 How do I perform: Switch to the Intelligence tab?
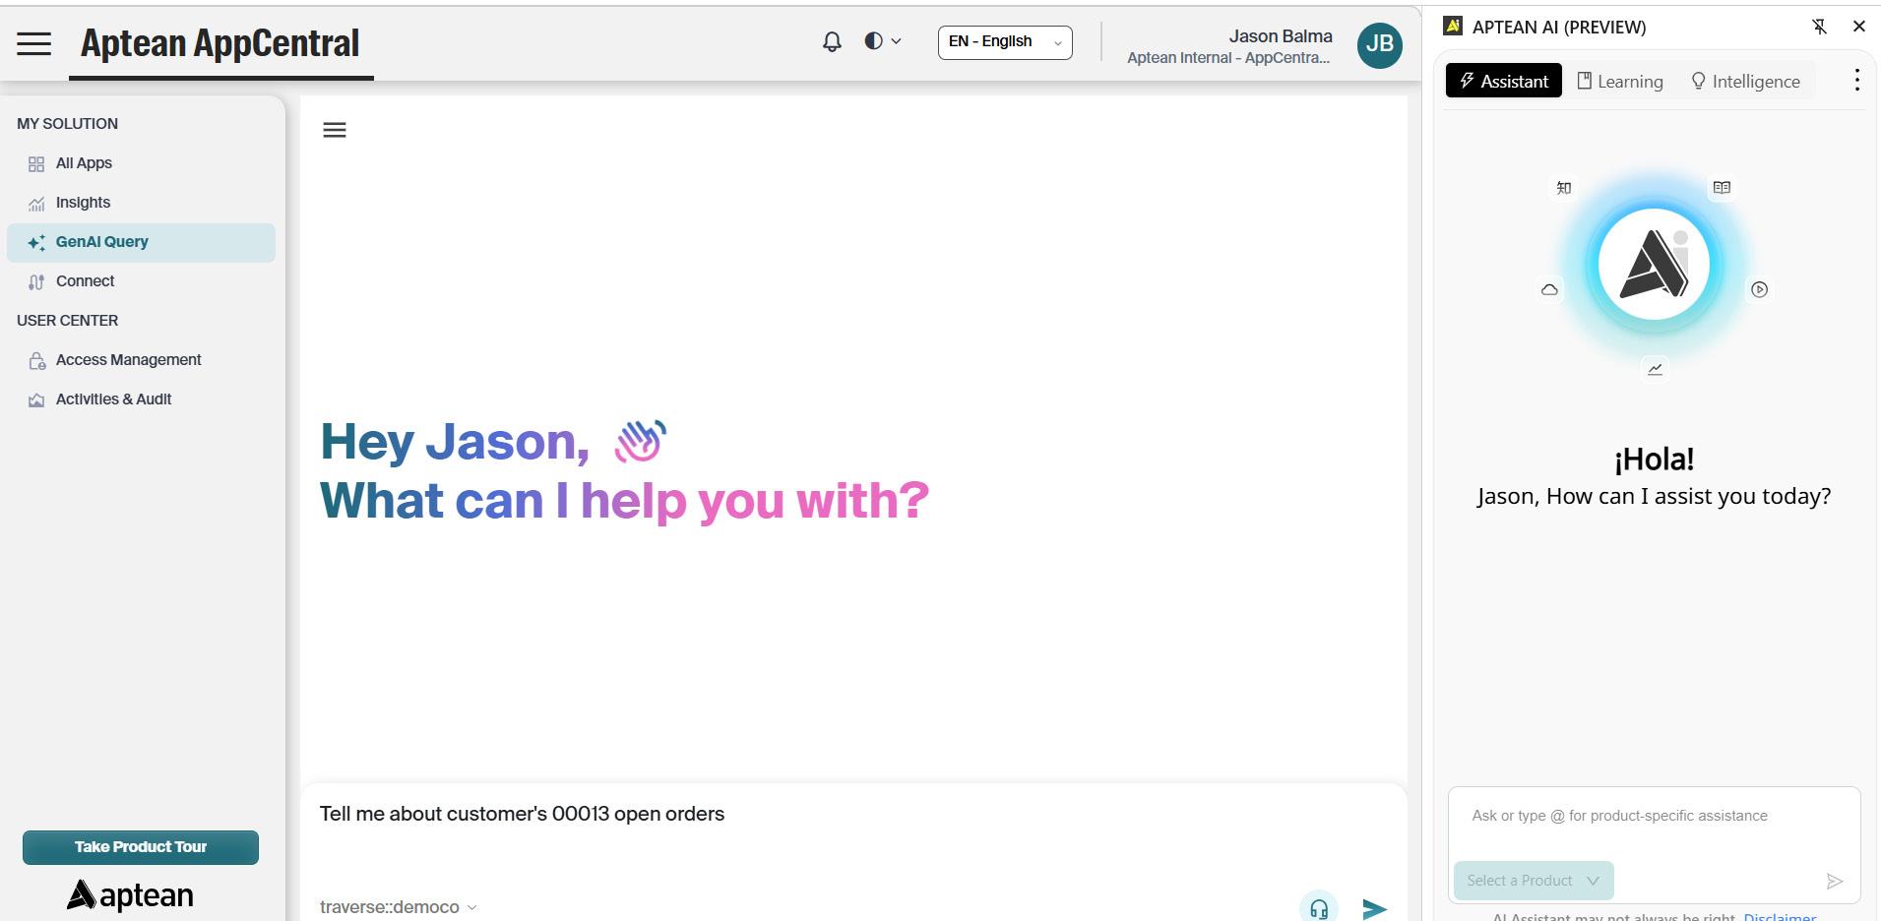1745,81
